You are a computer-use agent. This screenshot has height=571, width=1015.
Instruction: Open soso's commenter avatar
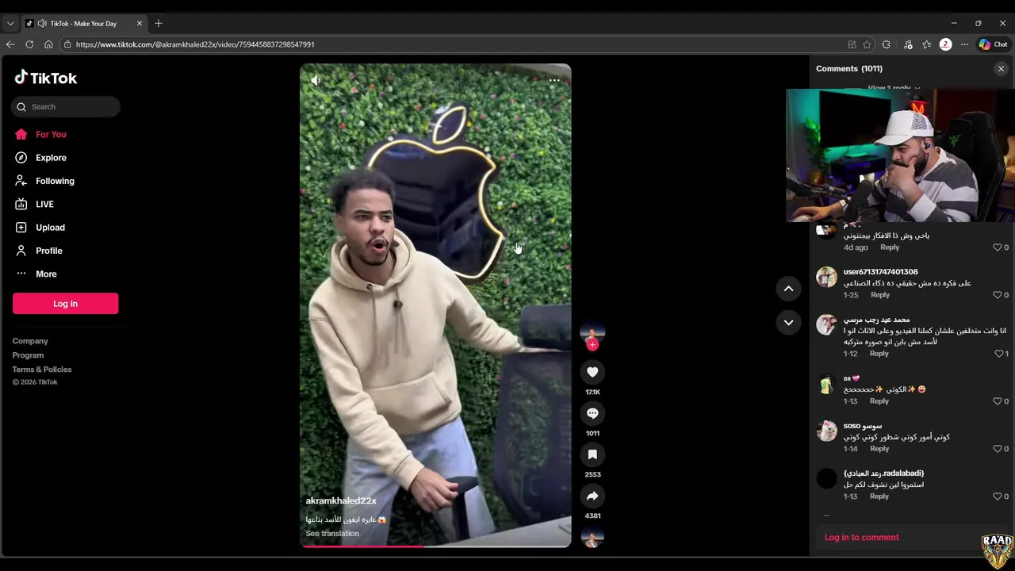point(826,431)
